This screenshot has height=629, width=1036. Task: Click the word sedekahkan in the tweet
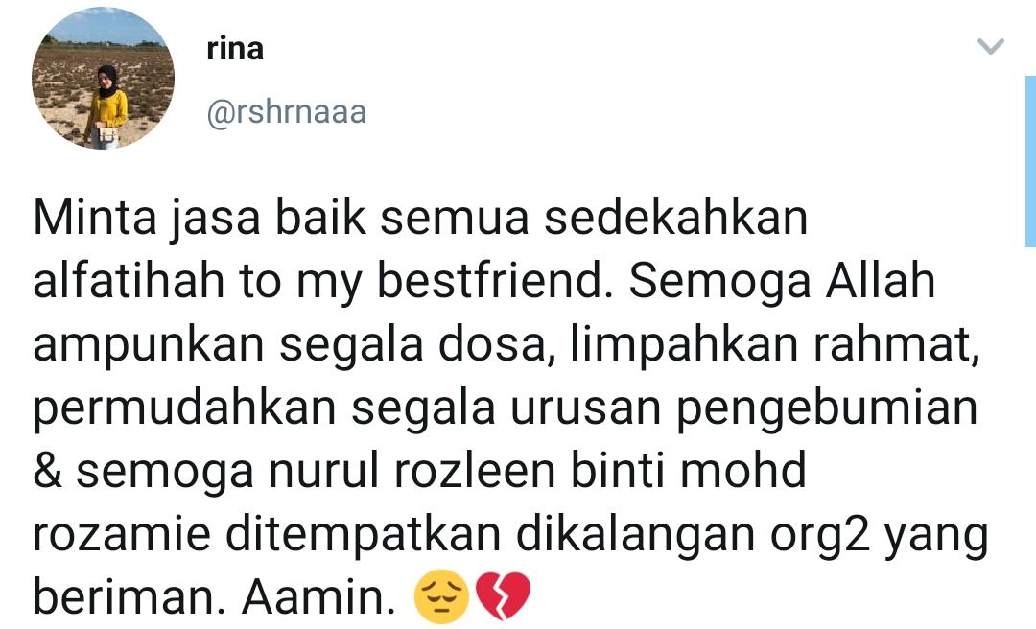(676, 218)
